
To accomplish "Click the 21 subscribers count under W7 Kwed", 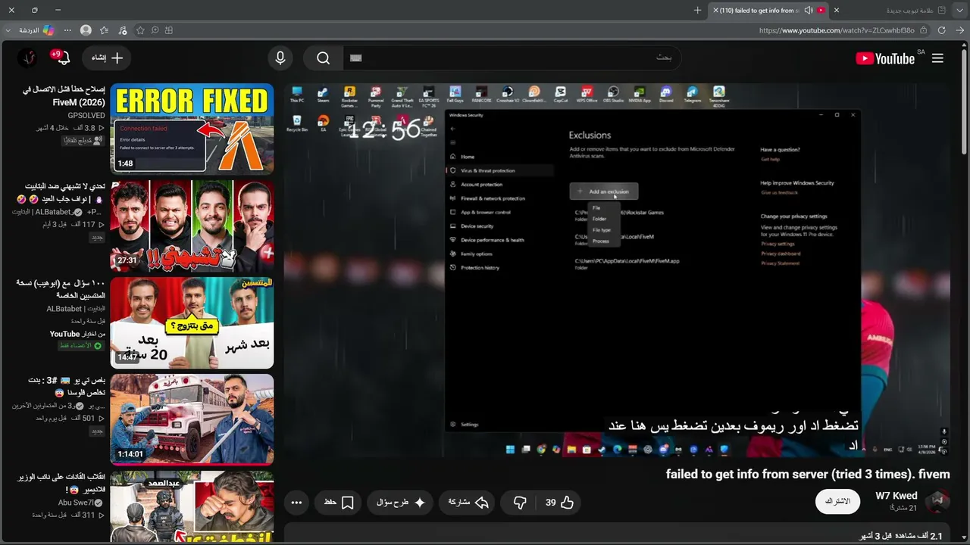I will (x=903, y=508).
